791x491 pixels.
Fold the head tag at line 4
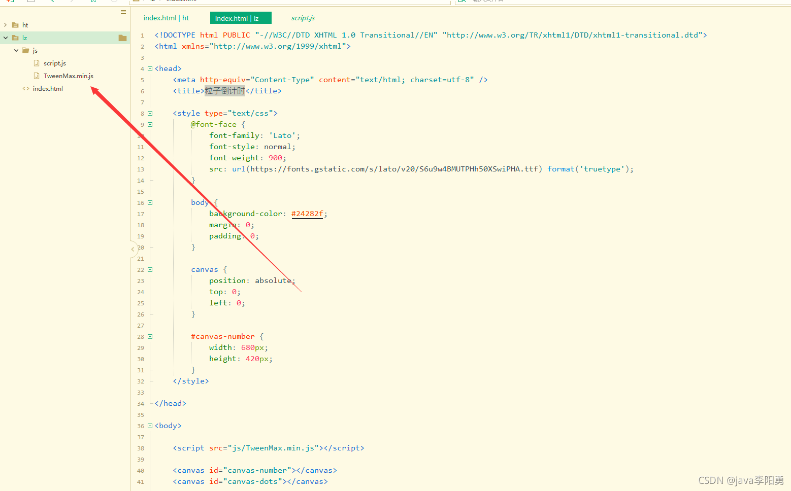150,68
